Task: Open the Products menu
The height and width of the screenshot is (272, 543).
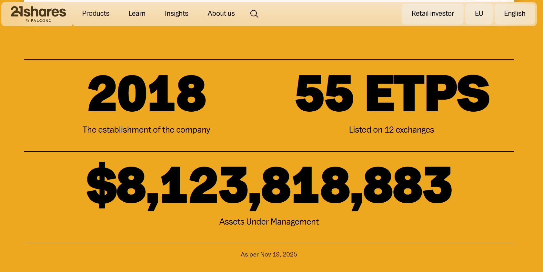Action: [x=96, y=14]
